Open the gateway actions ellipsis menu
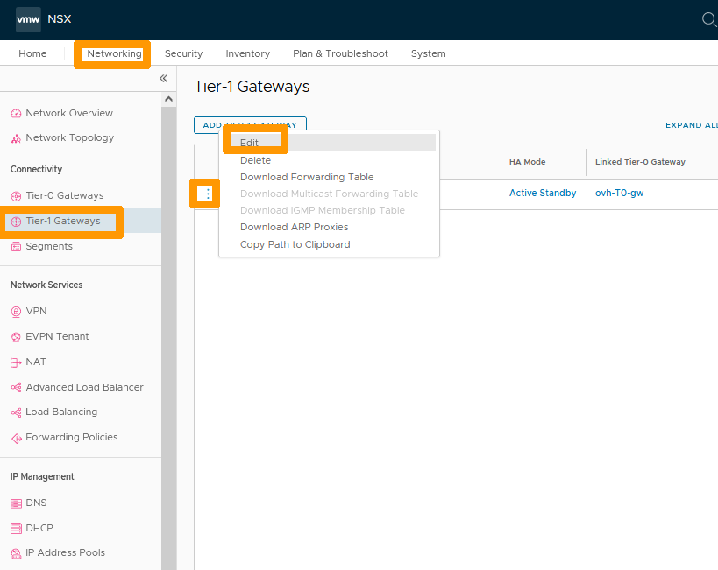 click(x=204, y=194)
